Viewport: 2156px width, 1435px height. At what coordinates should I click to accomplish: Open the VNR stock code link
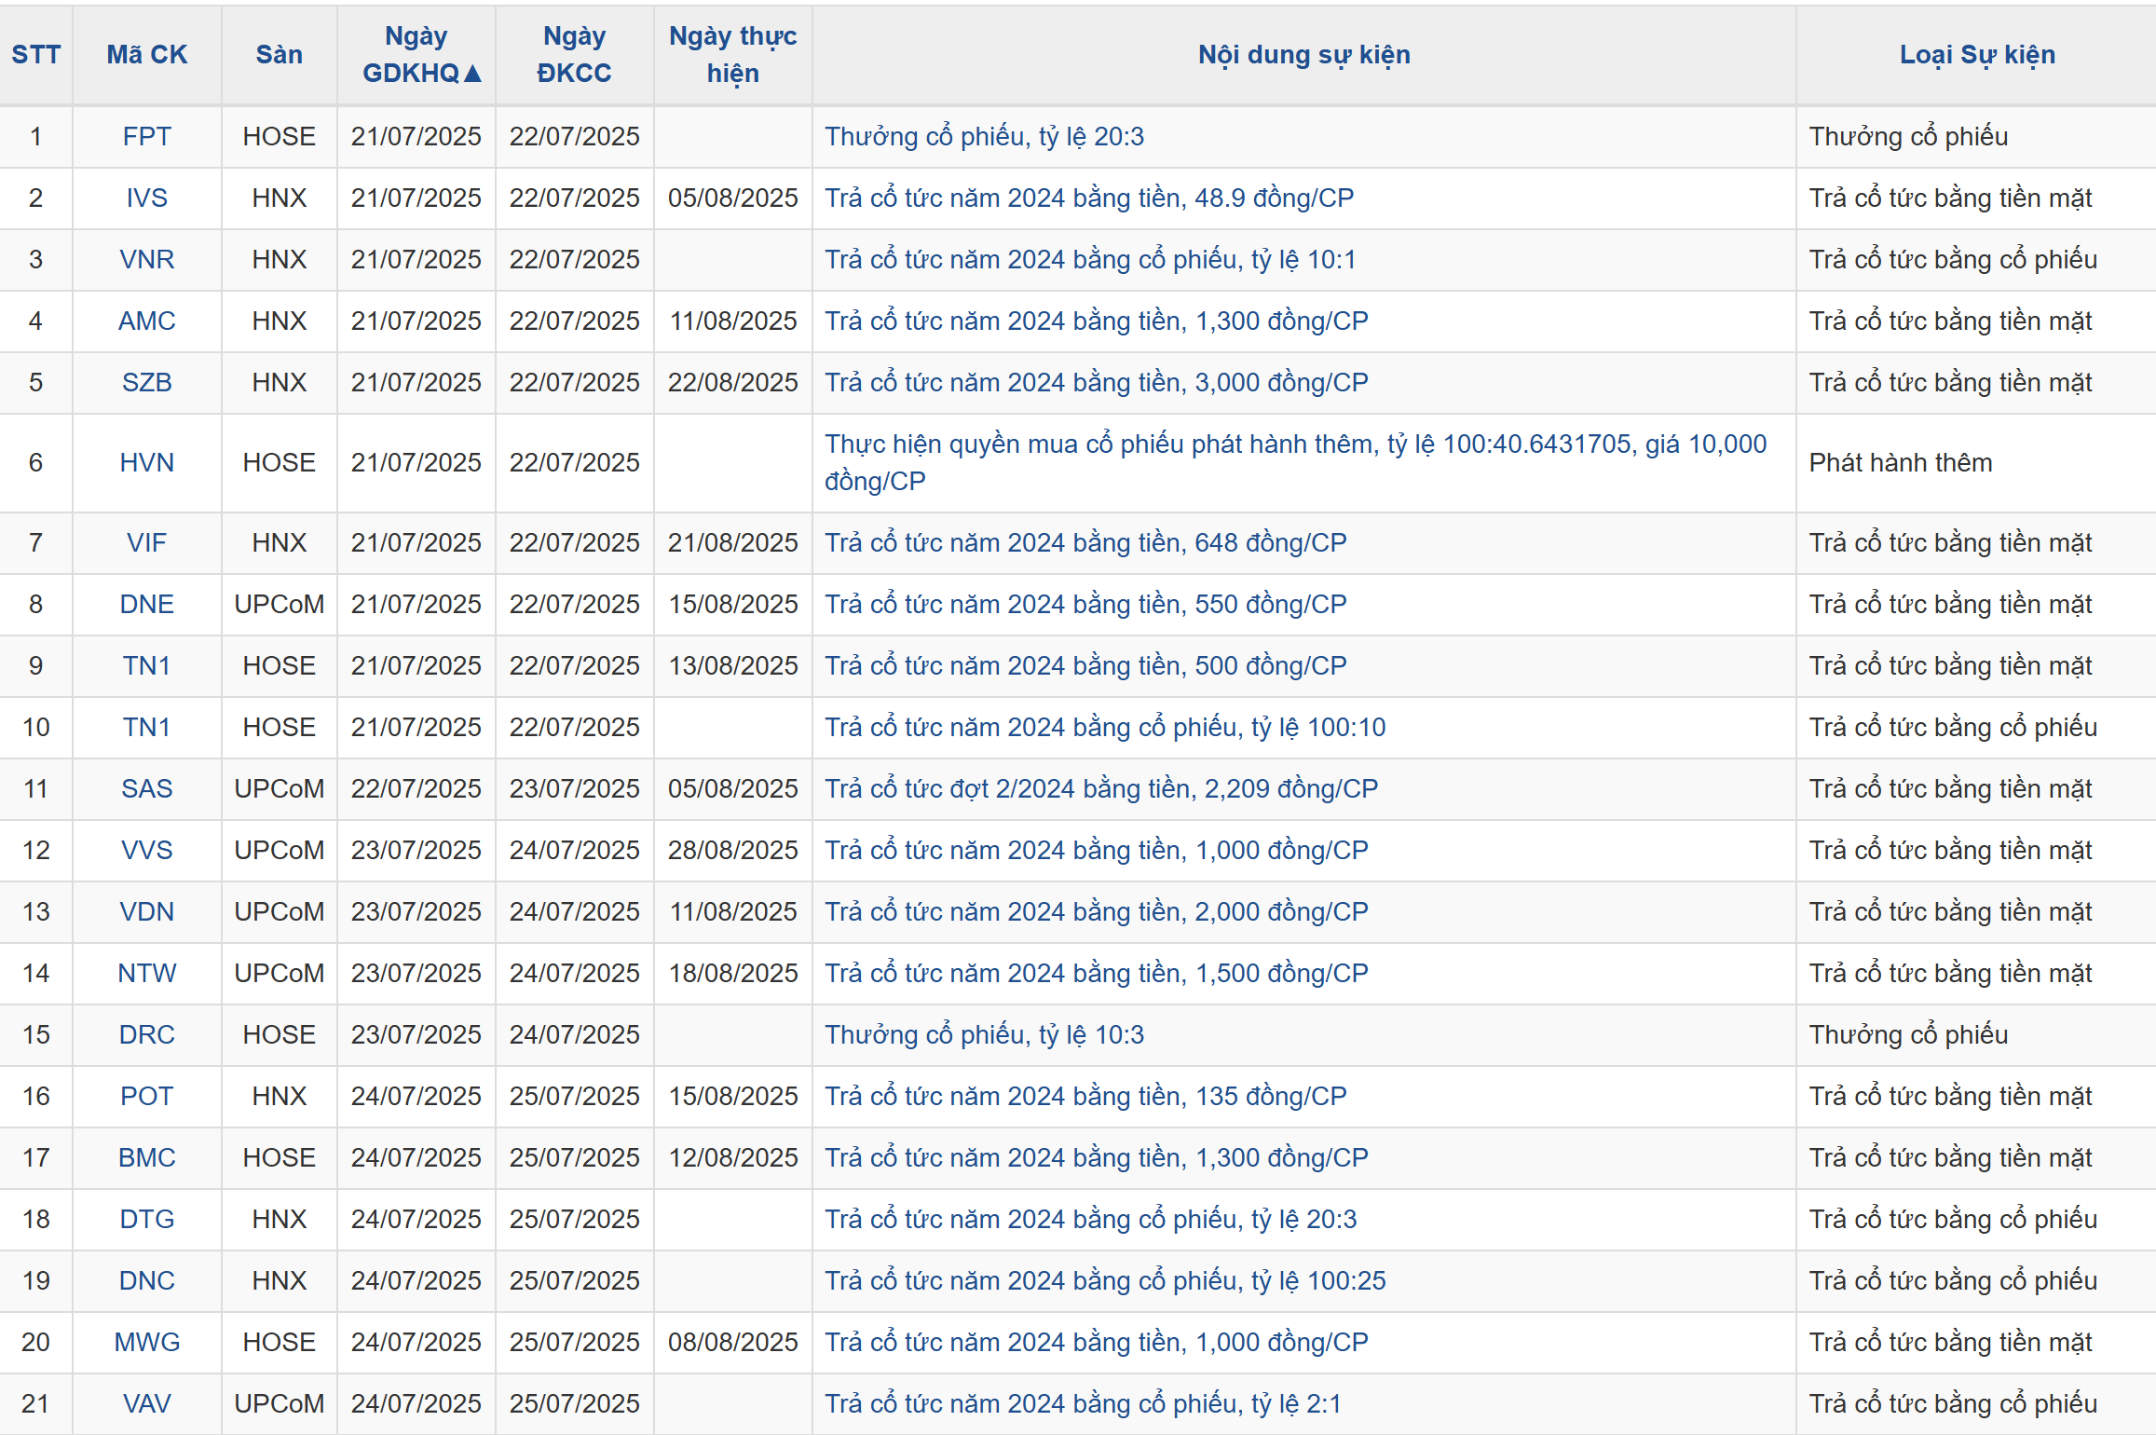point(147,259)
